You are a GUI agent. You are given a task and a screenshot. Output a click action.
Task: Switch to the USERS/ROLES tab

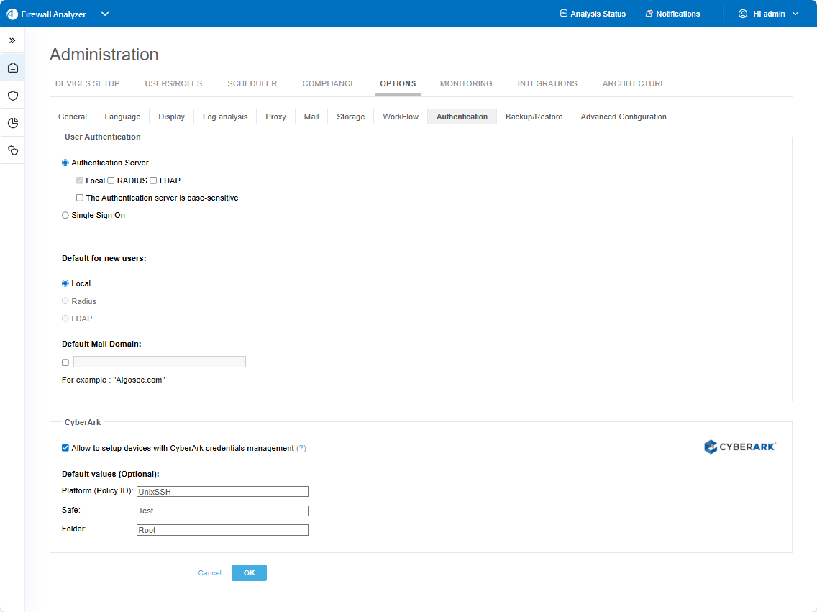tap(173, 83)
